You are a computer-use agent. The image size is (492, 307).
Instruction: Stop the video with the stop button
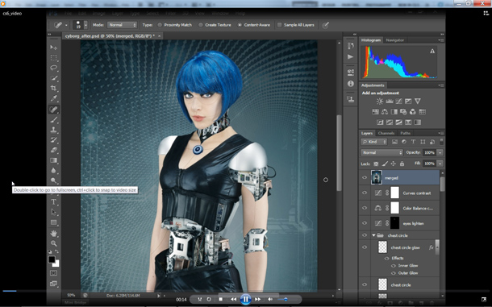click(x=220, y=300)
